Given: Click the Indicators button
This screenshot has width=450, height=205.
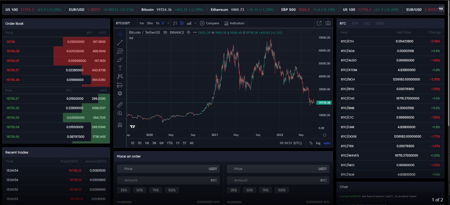Looking at the screenshot, I should click(234, 23).
